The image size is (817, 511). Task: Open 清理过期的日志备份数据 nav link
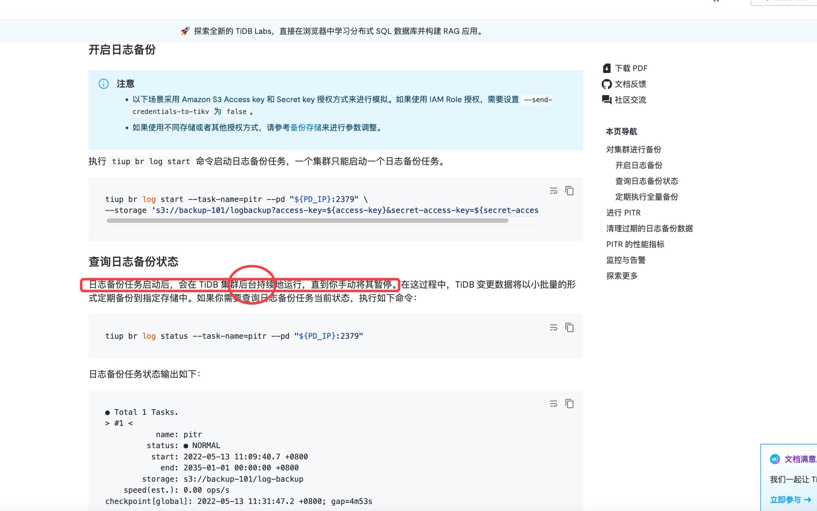point(649,228)
